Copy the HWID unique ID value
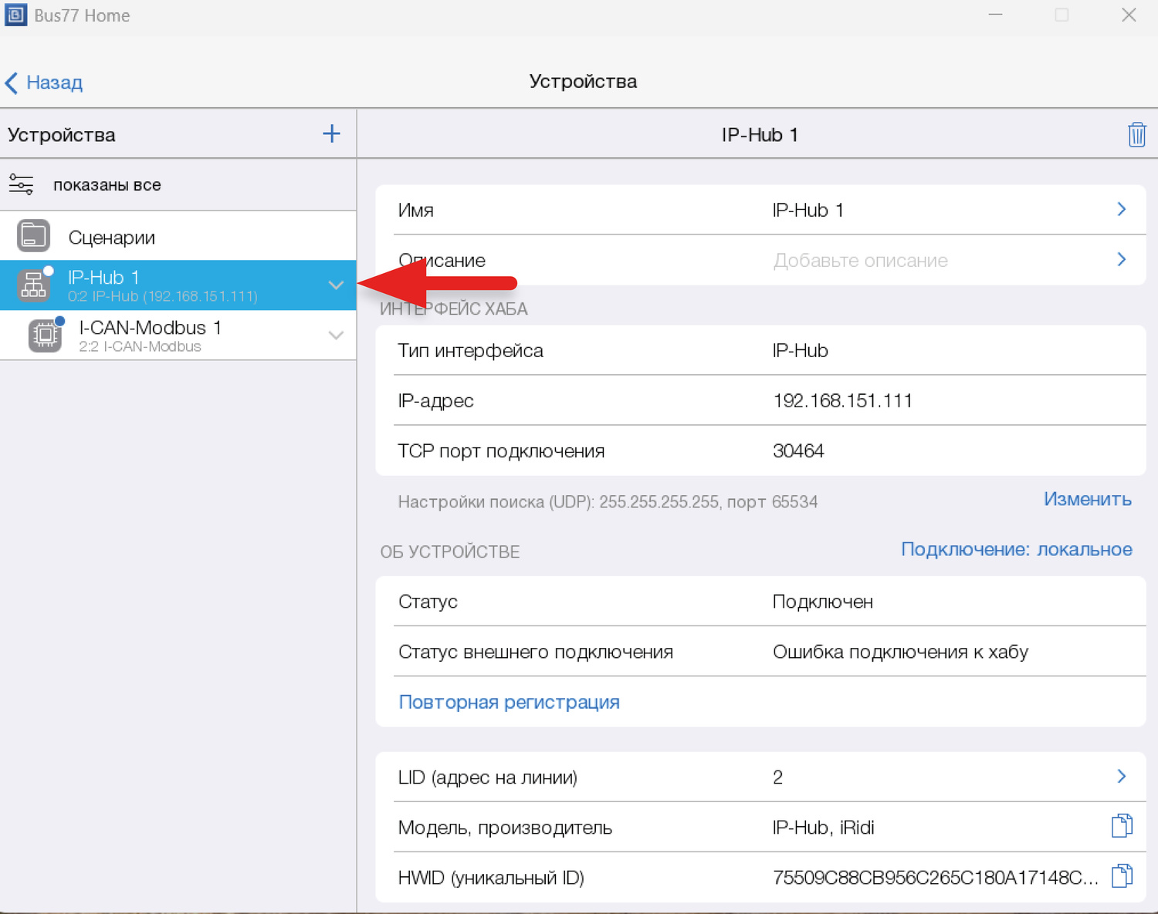This screenshot has width=1158, height=914. (1122, 876)
